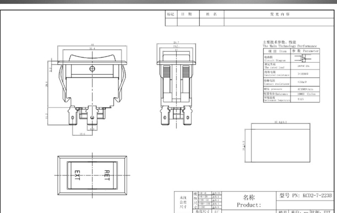Click the ±0.2 tolerance value

click(216, 200)
